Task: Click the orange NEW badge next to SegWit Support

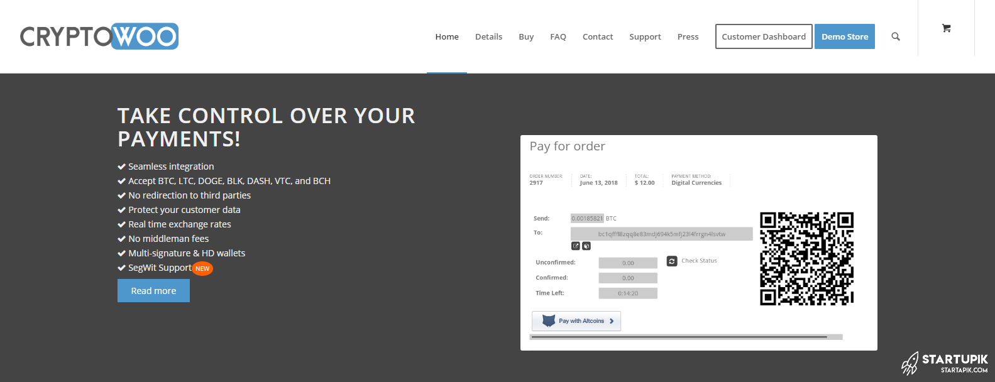Action: pos(202,268)
